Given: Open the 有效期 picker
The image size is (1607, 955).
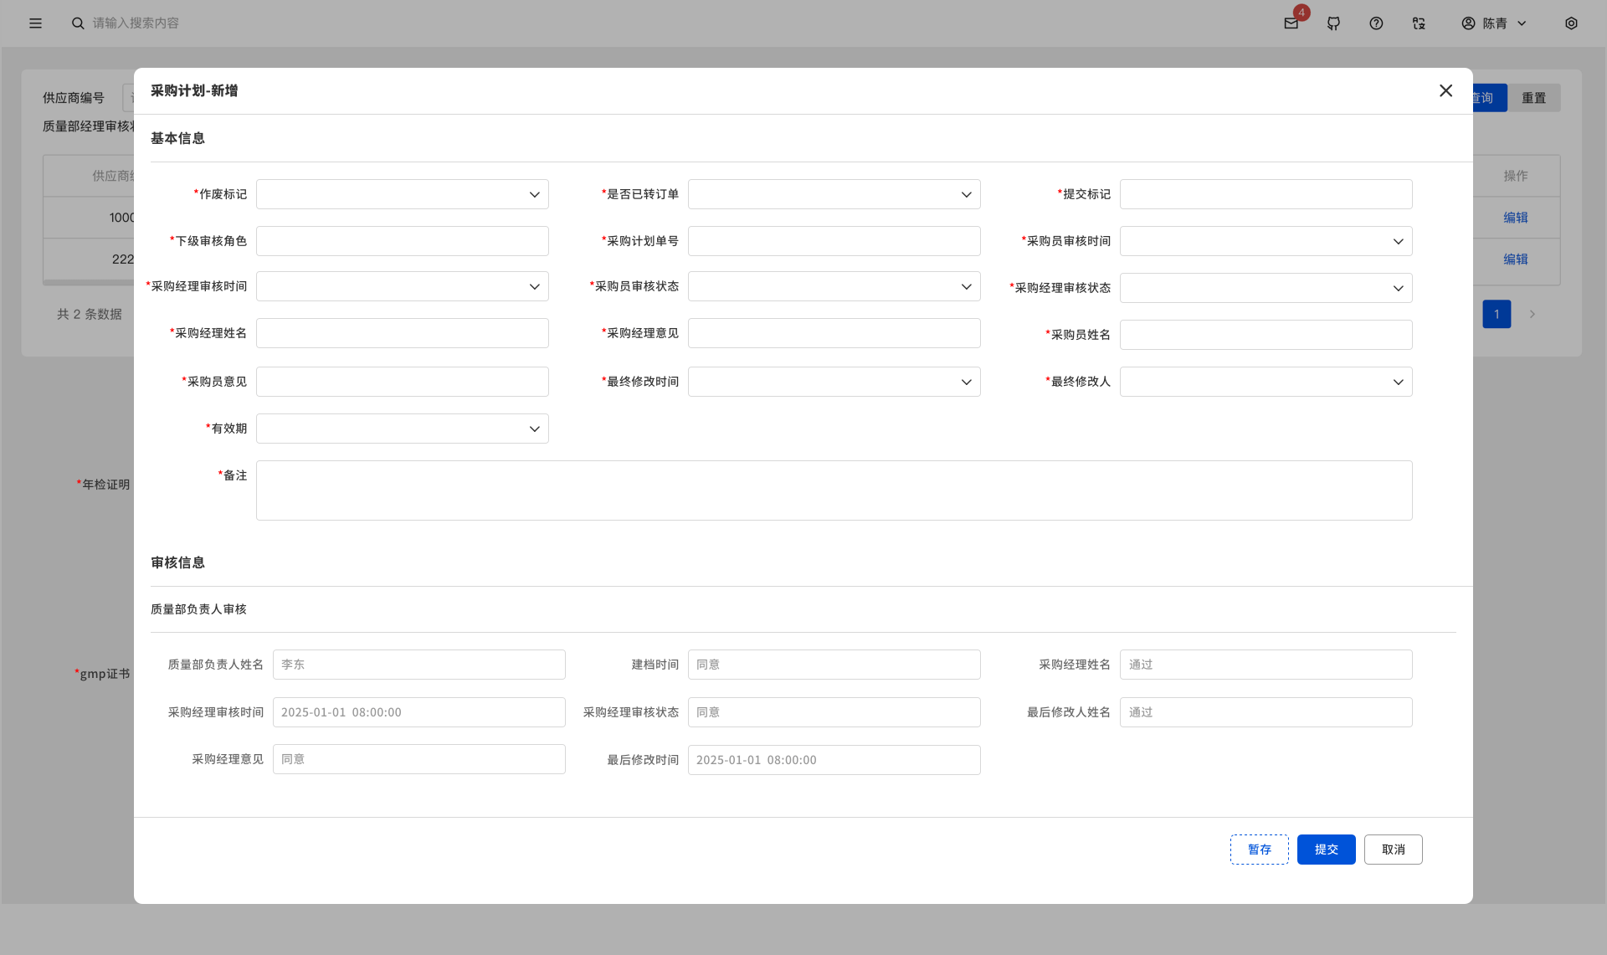Looking at the screenshot, I should tap(402, 429).
